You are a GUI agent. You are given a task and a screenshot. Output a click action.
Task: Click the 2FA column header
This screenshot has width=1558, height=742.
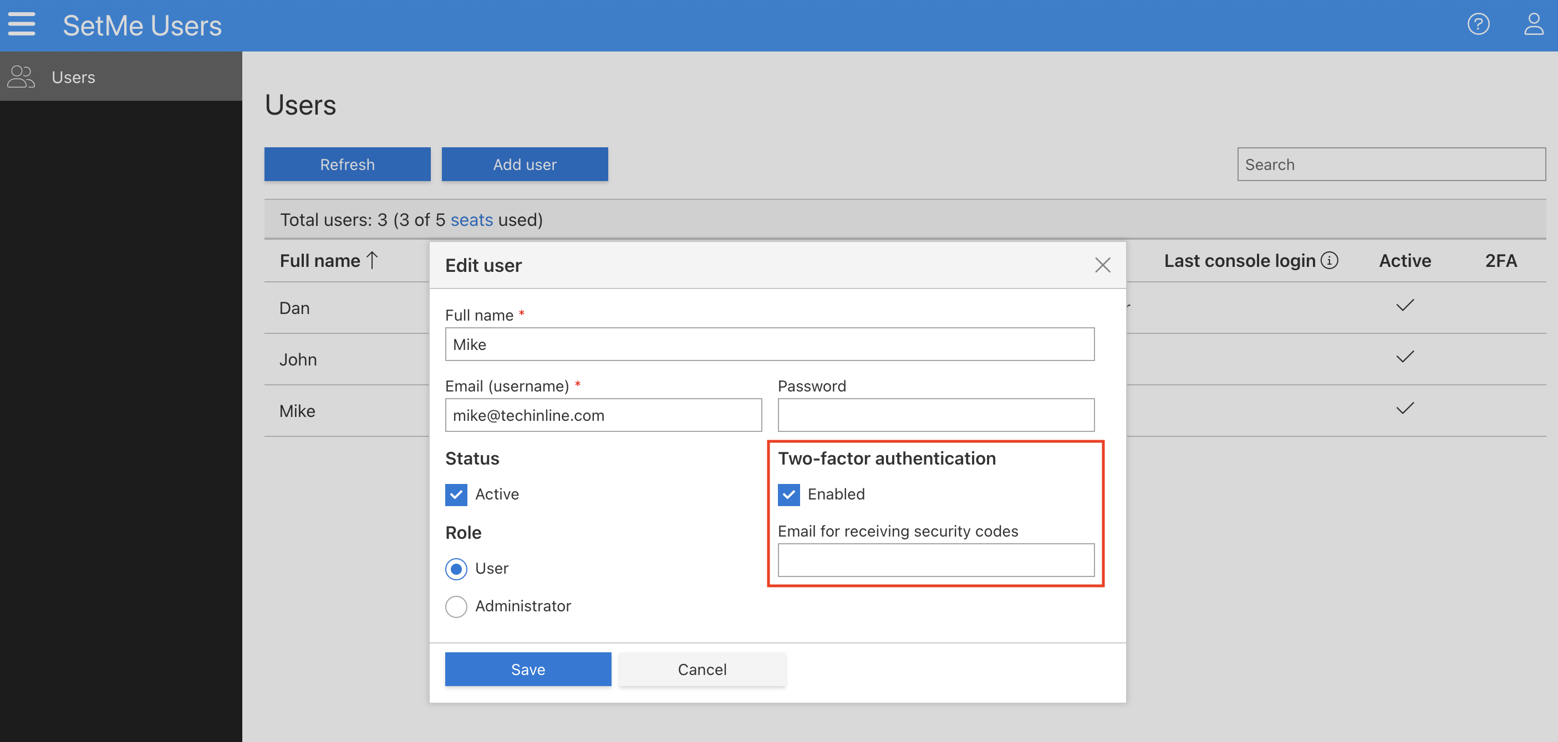(x=1500, y=260)
